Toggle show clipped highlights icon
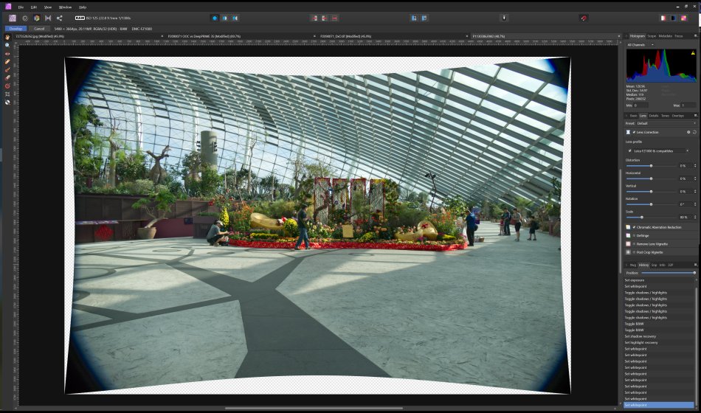 663,18
